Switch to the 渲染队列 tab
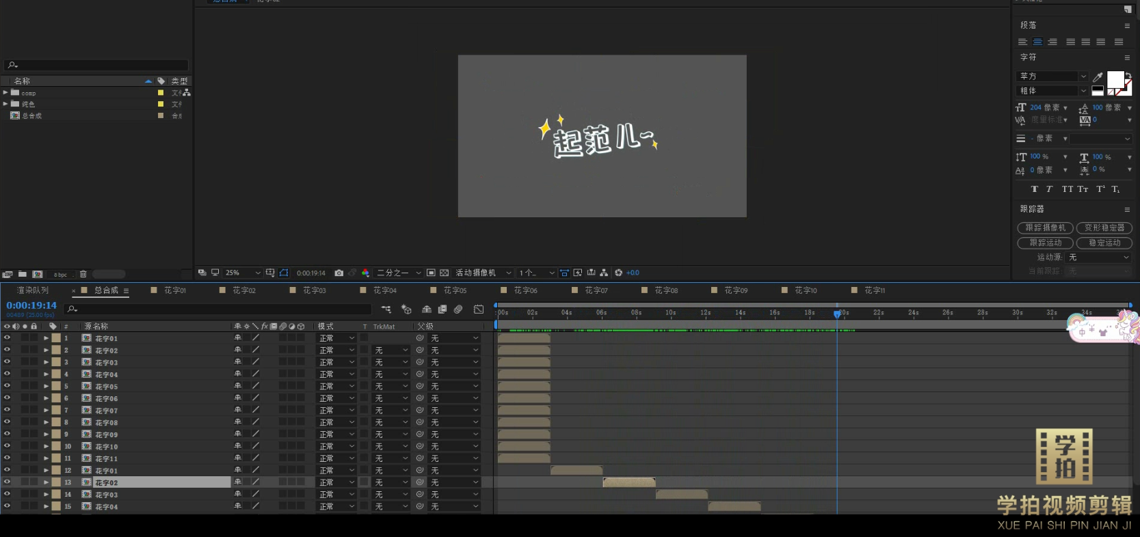1140x537 pixels. 33,290
